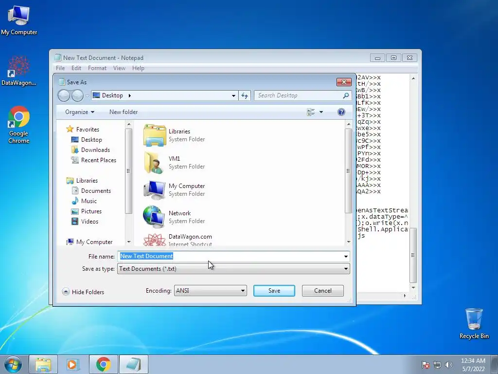Expand the Desktop breadcrumb arrow

(129, 95)
